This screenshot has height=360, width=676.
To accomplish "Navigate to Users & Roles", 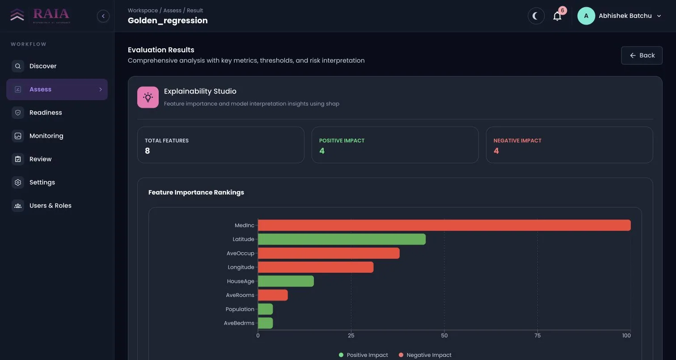I will [x=57, y=206].
